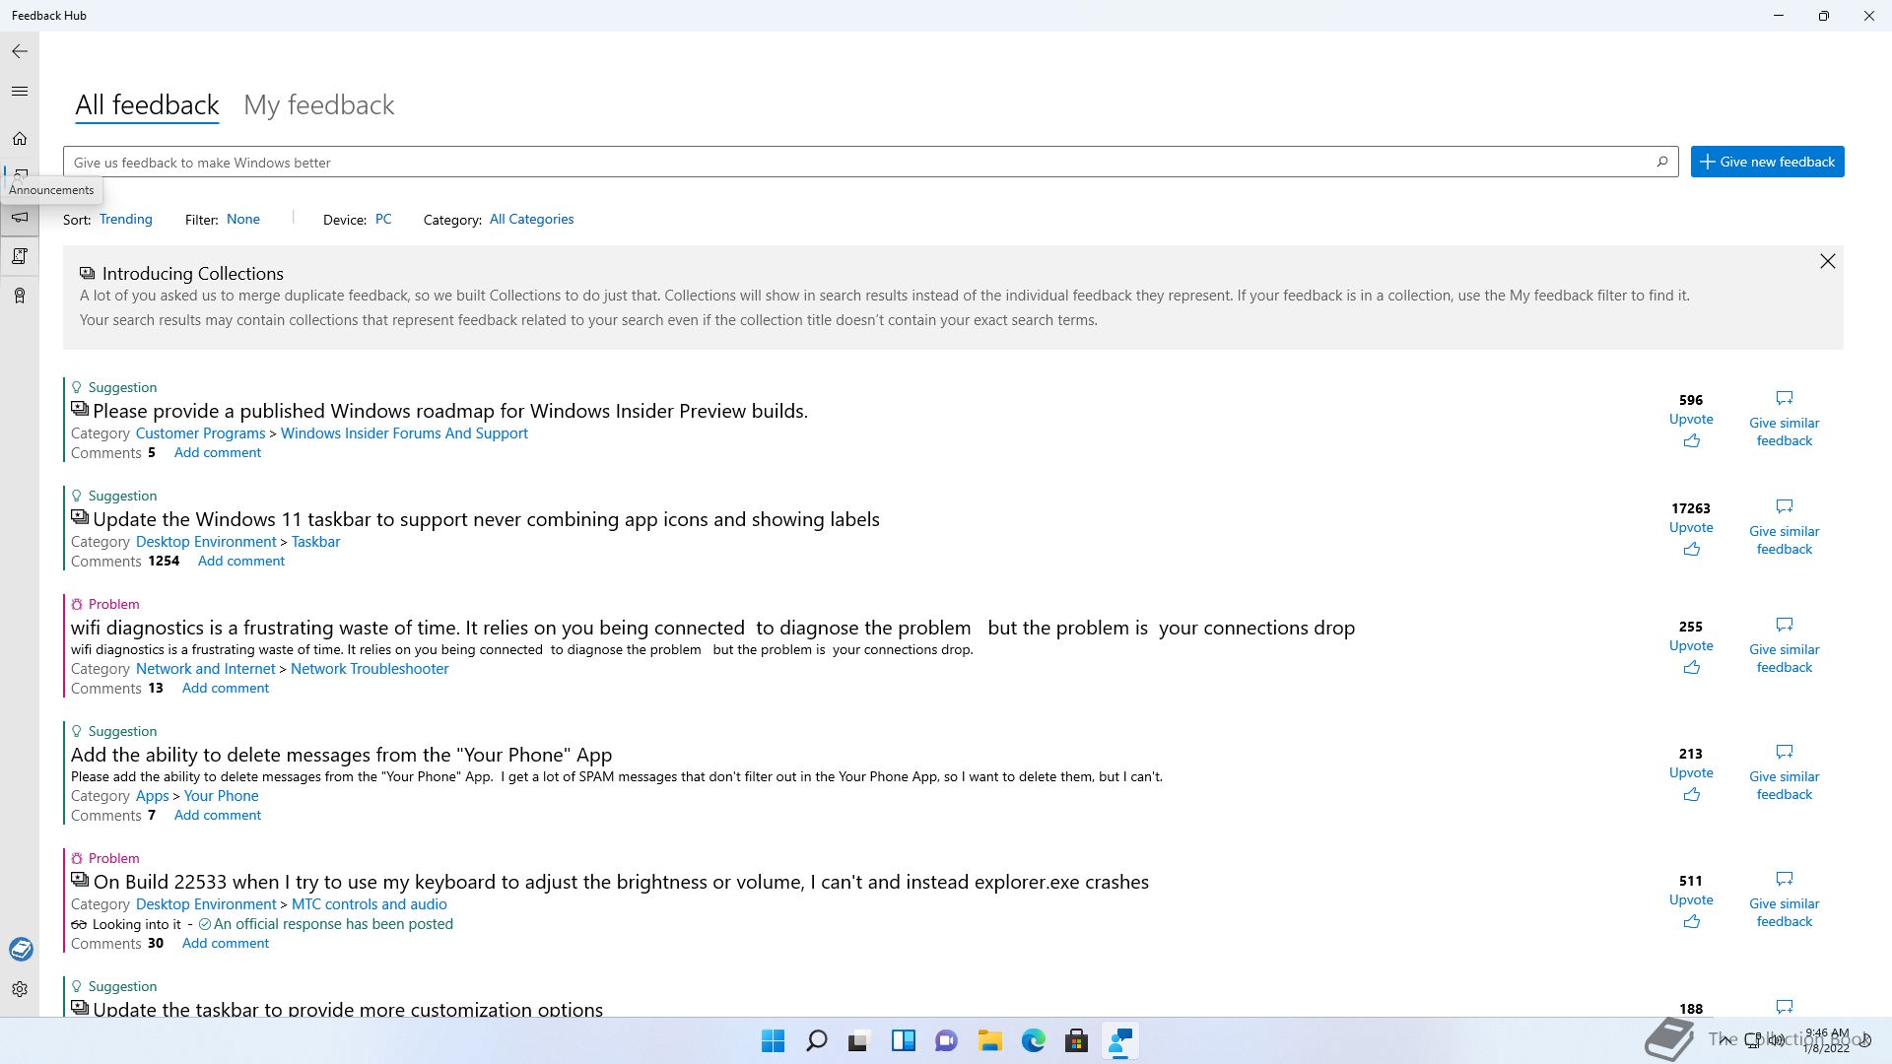1892x1064 pixels.
Task: Change the Device PC option
Action: [x=383, y=219]
